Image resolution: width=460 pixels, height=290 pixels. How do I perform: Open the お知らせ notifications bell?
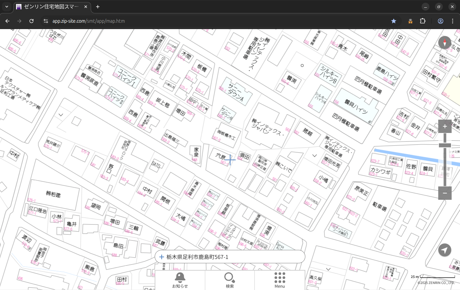point(180,280)
